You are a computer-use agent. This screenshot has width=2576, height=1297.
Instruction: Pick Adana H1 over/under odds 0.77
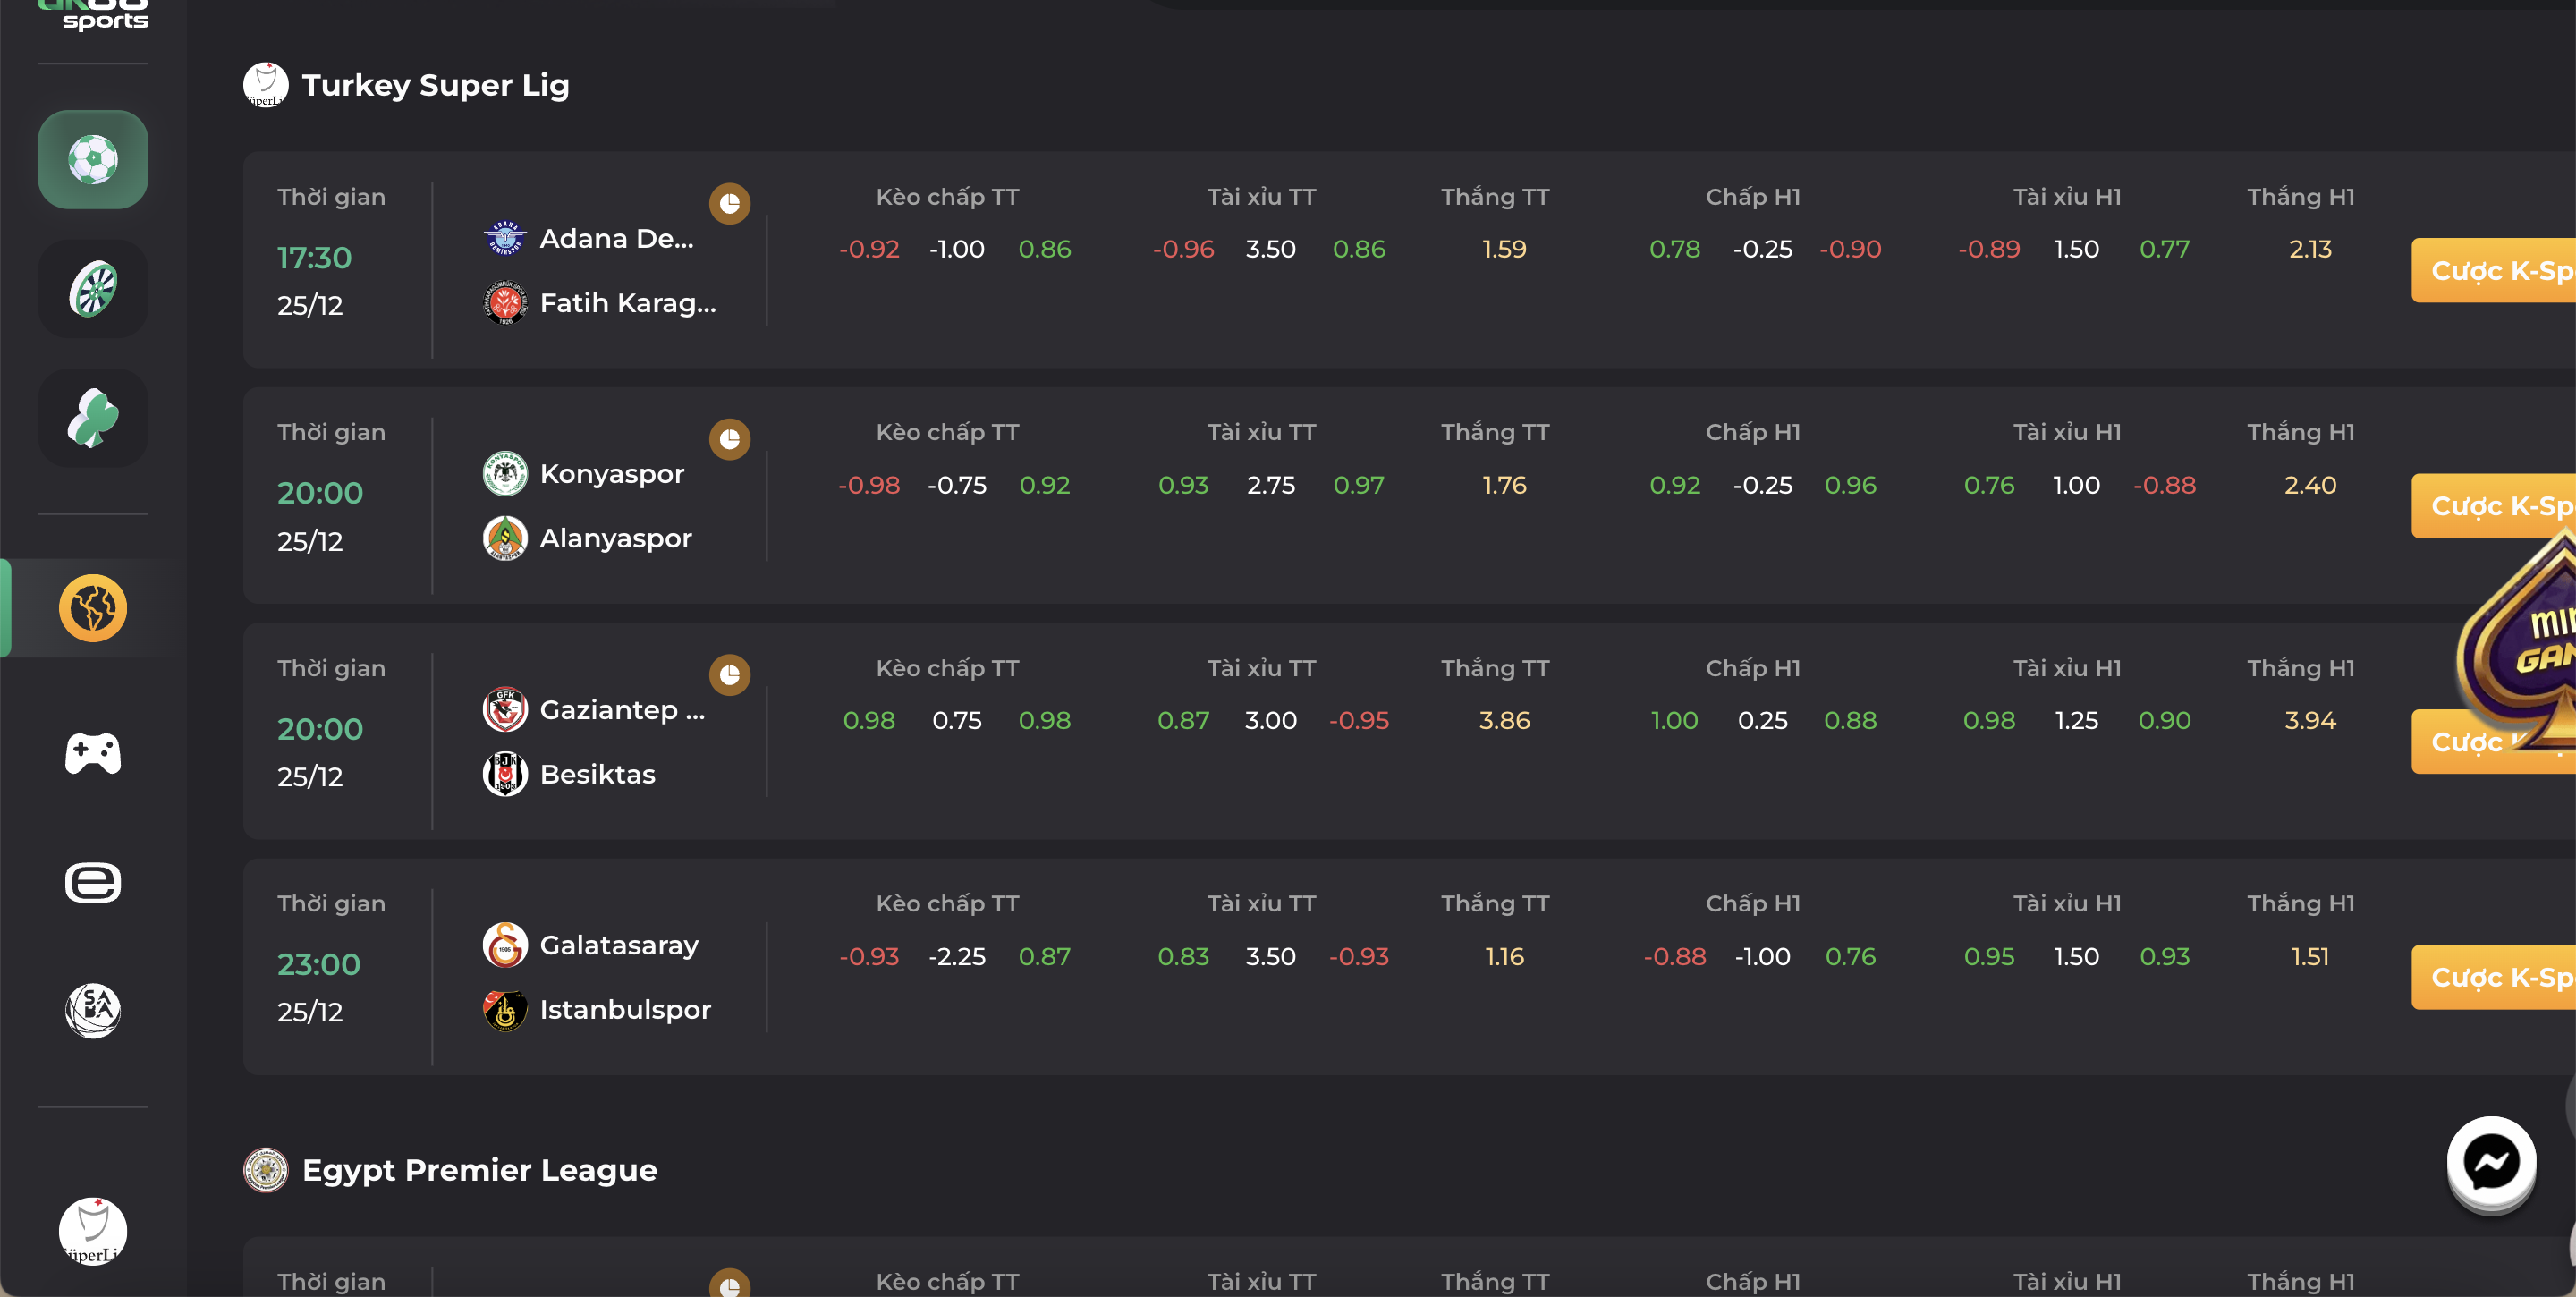pos(2165,249)
